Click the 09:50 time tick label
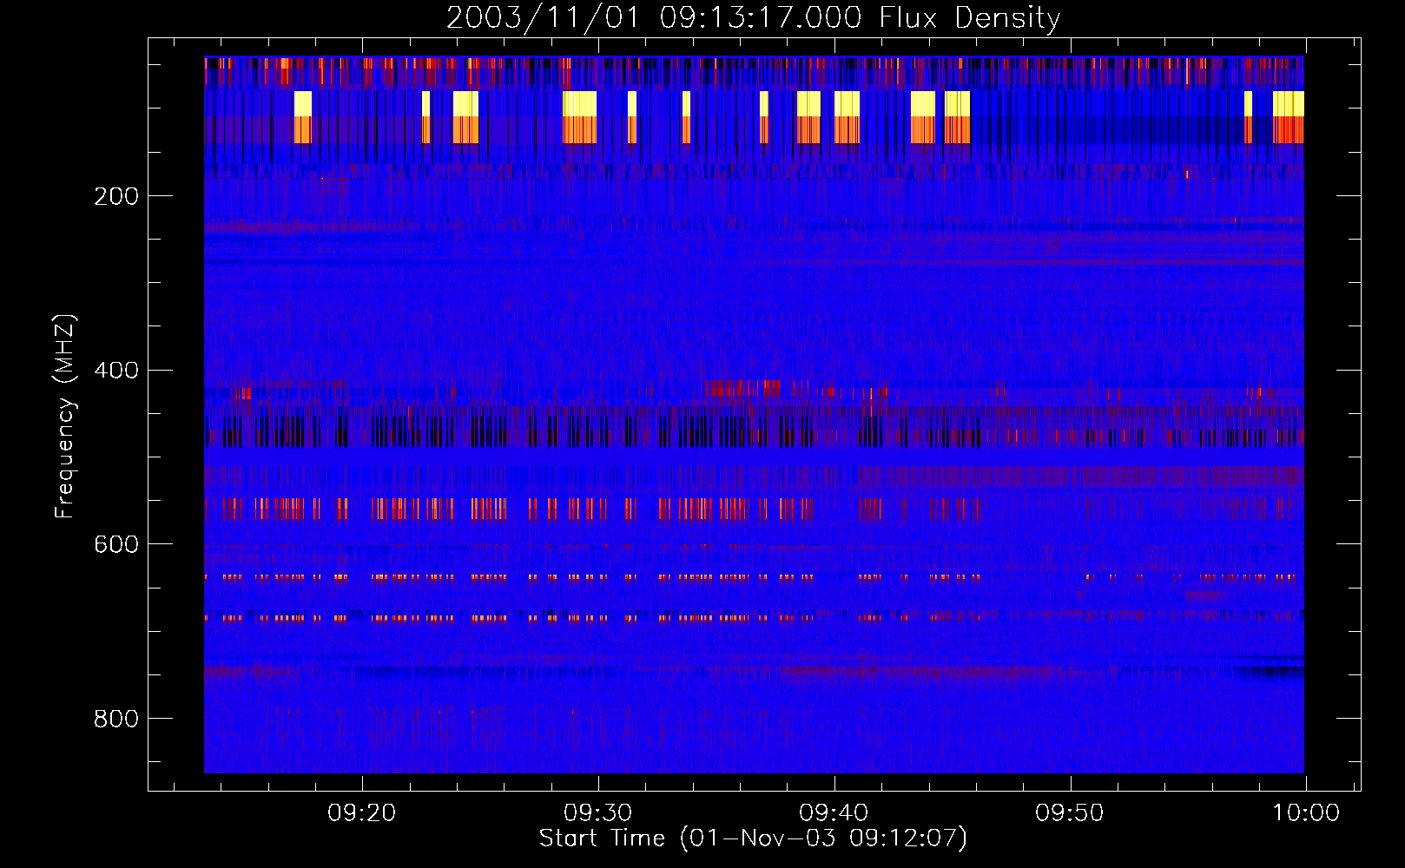The image size is (1405, 868). pos(1070,813)
